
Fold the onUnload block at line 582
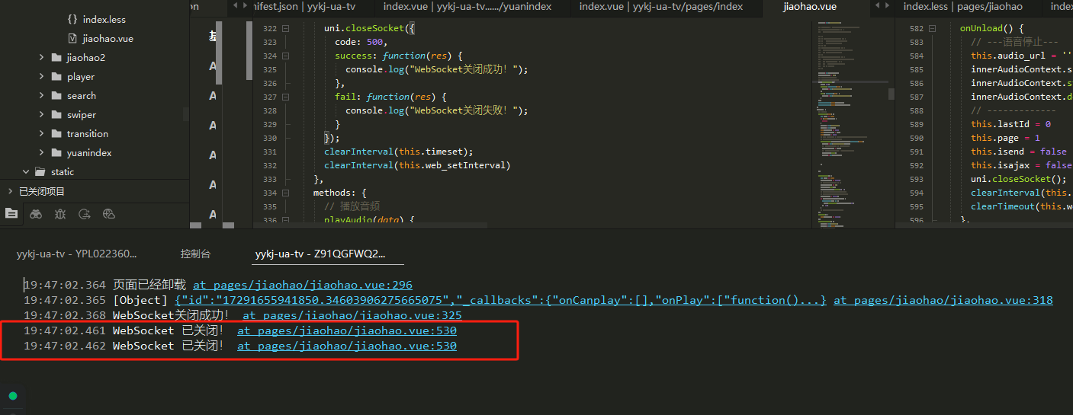(932, 28)
